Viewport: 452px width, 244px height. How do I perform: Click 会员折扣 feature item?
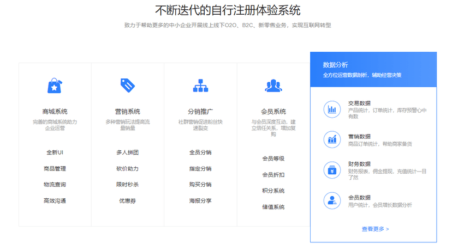(x=273, y=175)
